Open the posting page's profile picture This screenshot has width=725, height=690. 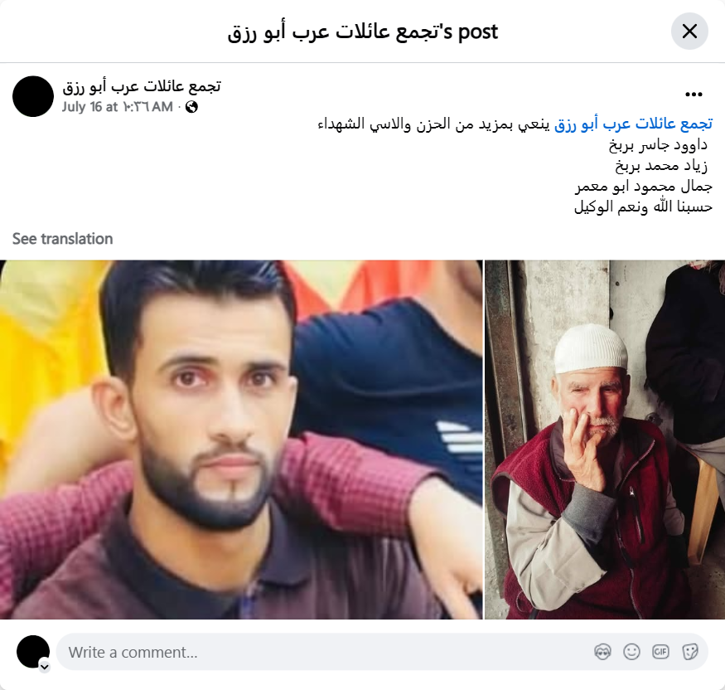[33, 96]
